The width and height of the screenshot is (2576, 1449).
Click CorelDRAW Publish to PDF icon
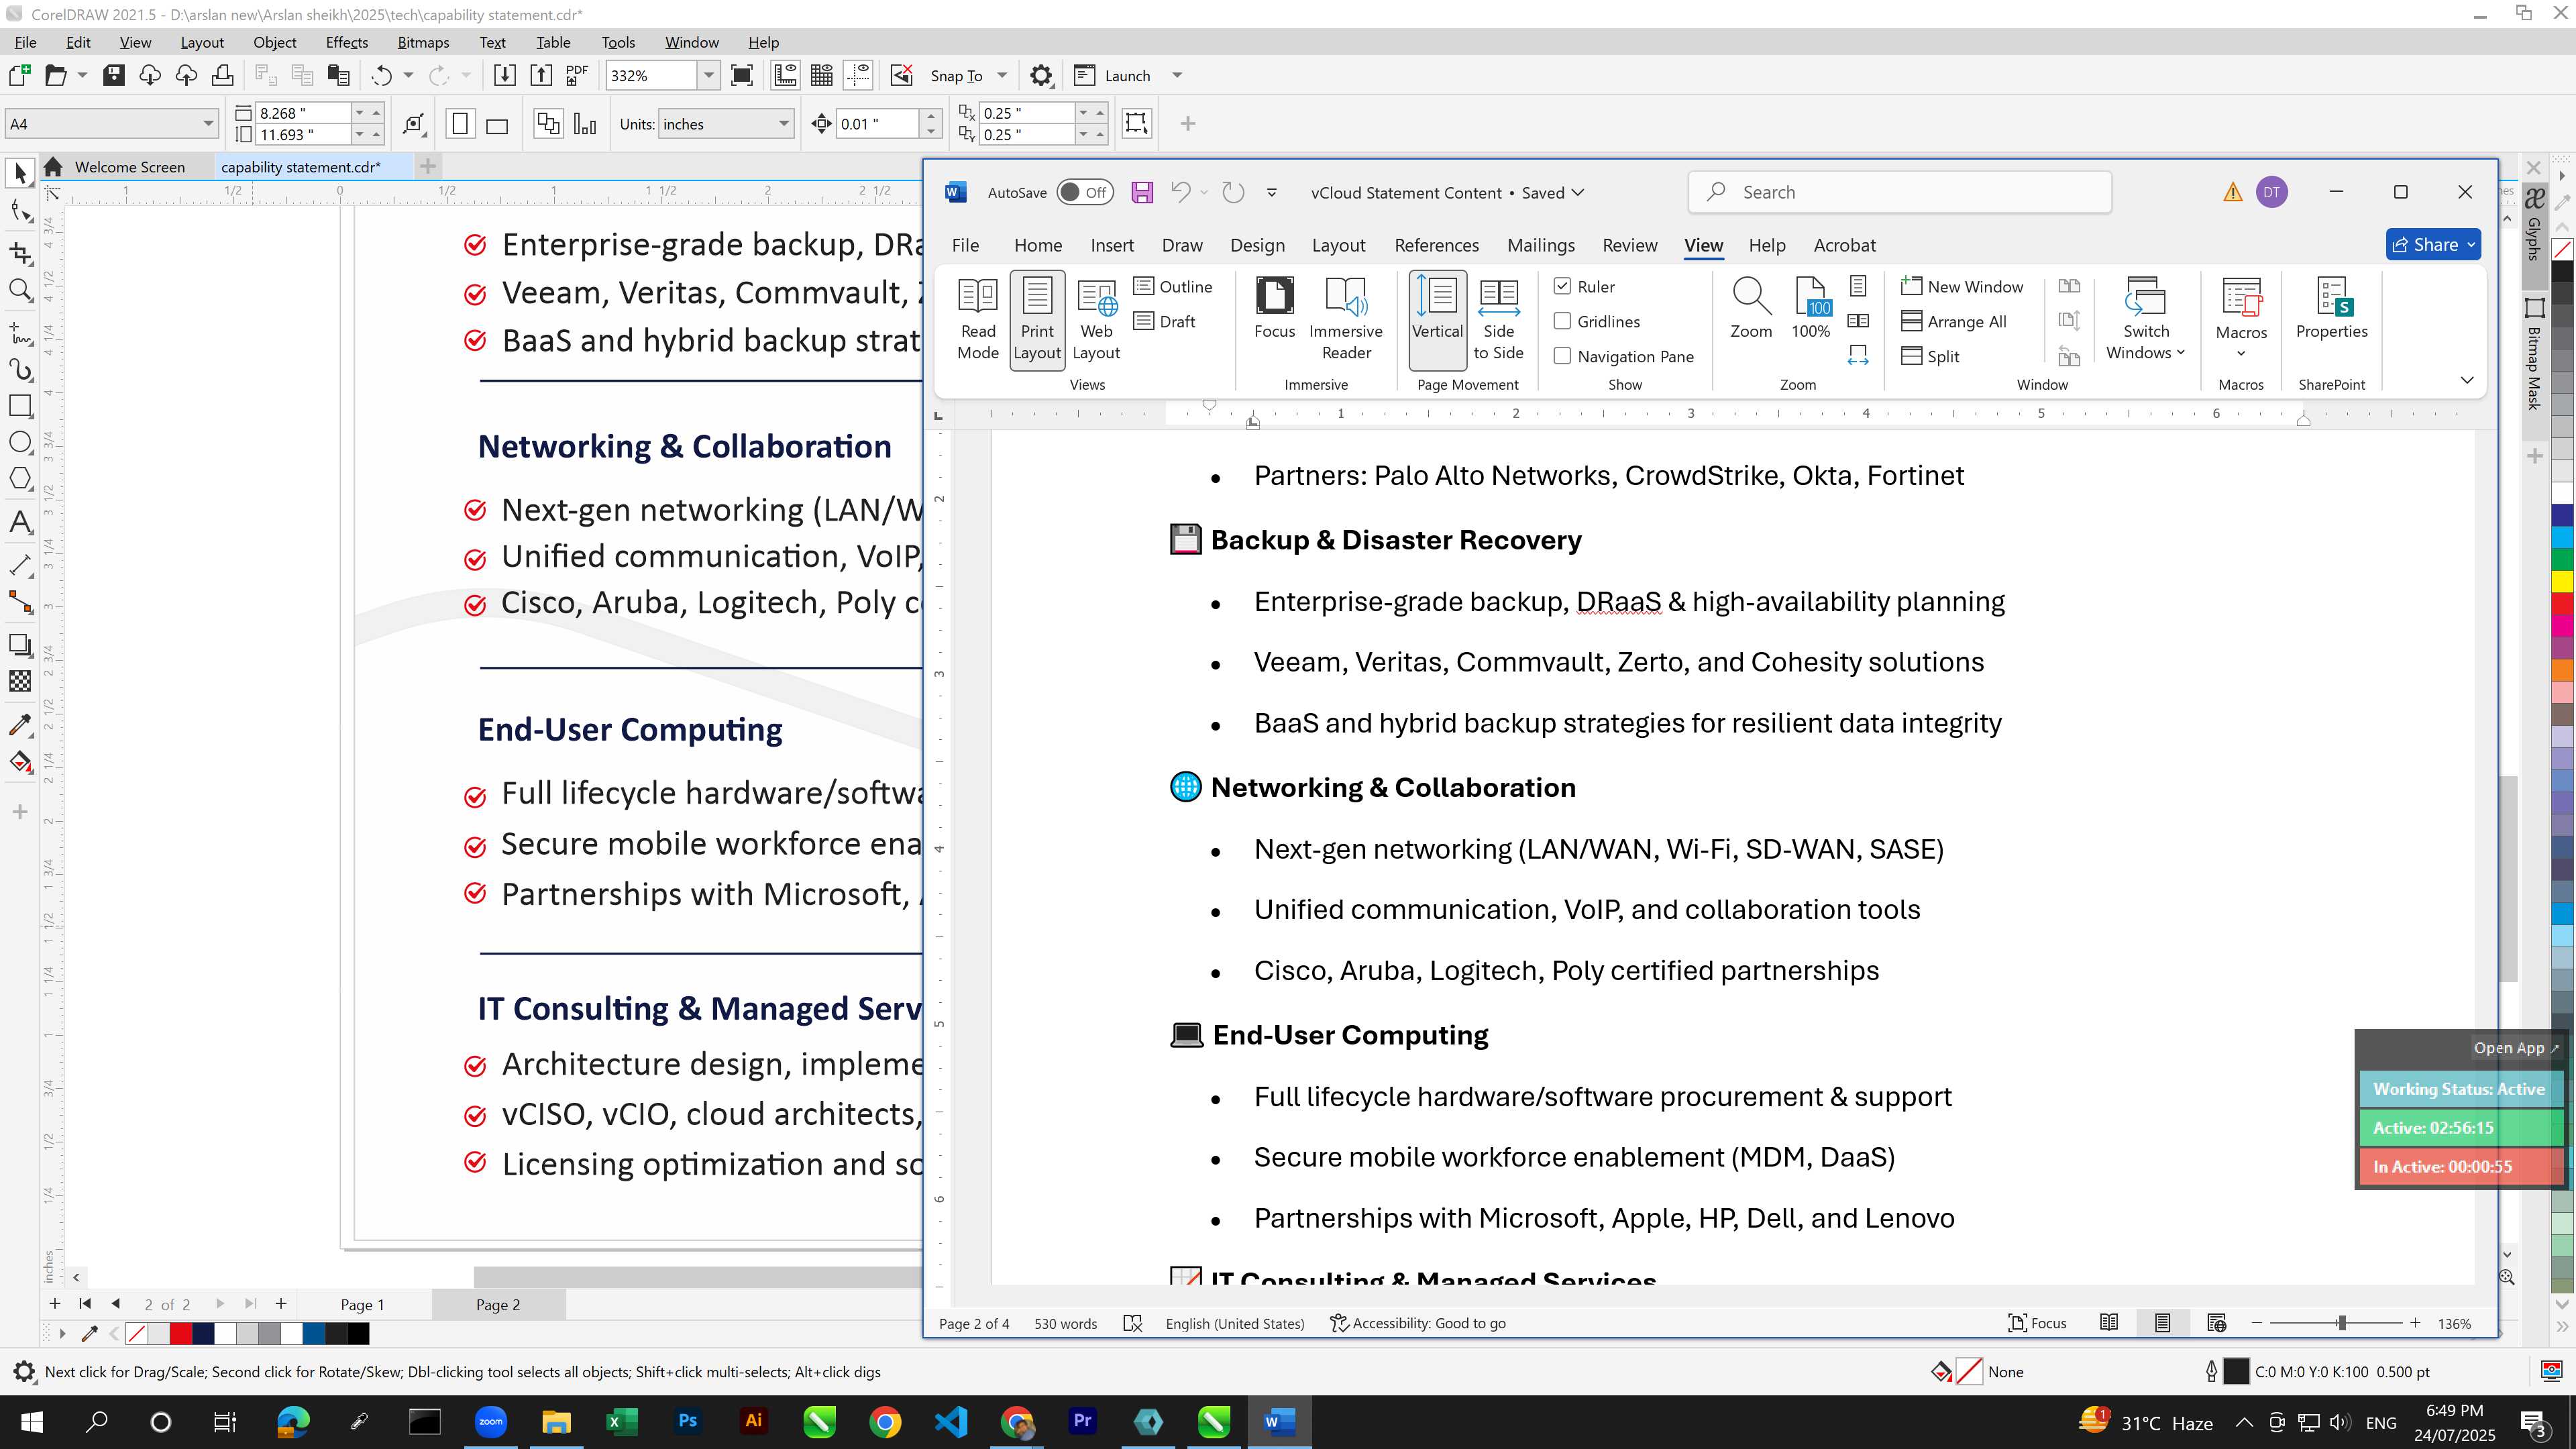click(577, 75)
